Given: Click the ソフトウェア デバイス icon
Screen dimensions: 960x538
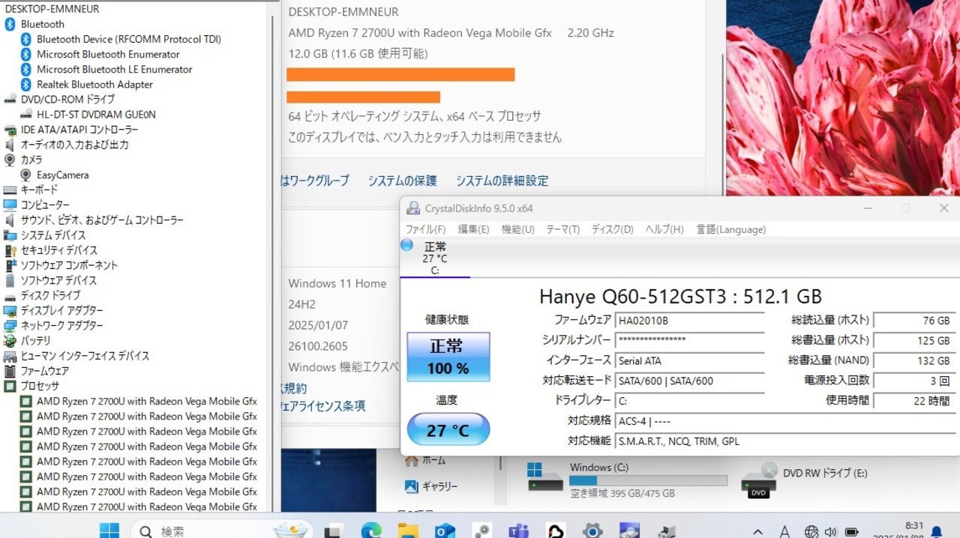Looking at the screenshot, I should 10,280.
